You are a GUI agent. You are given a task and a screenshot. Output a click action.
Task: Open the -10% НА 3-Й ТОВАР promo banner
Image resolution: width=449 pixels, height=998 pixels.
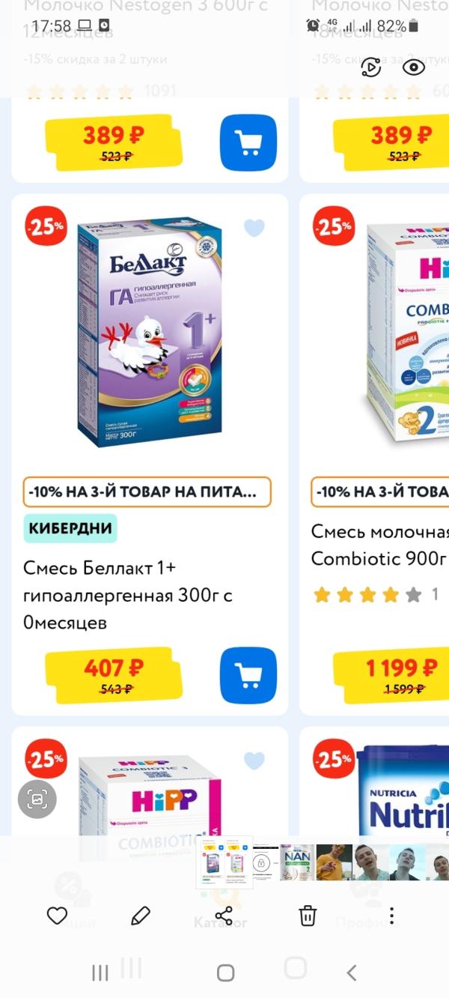(x=147, y=492)
